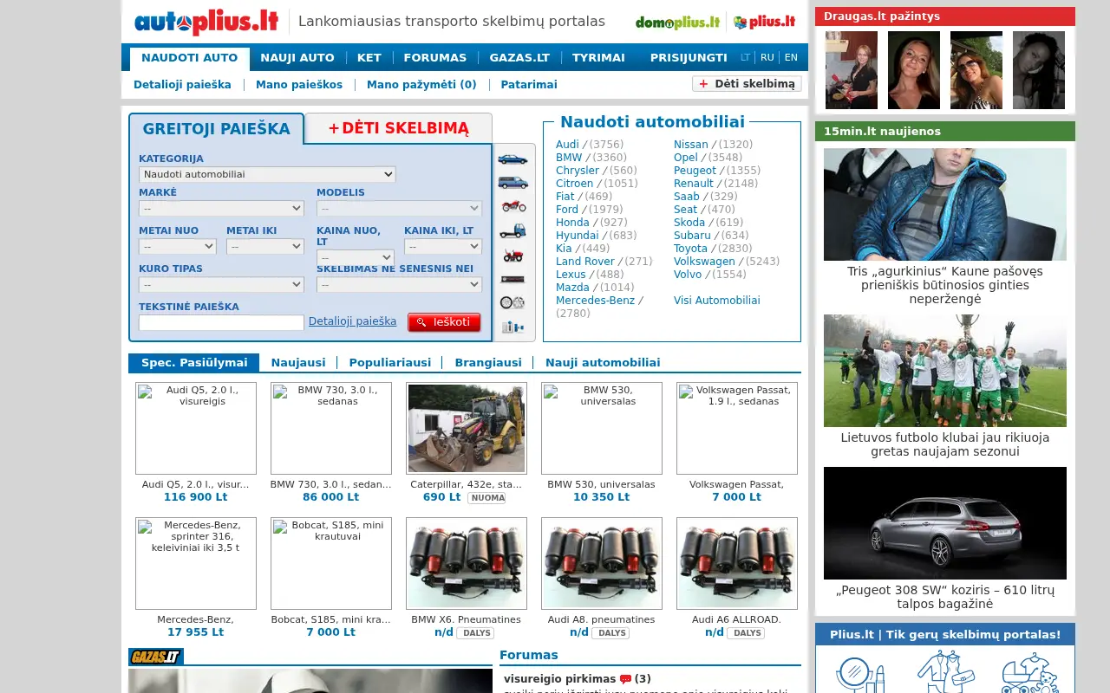Image resolution: width=1110 pixels, height=693 pixels.
Task: Expand the Markė dropdown
Action: click(221, 209)
